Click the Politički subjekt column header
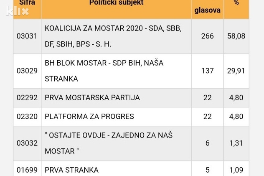The width and height of the screenshot is (264, 176). point(116,3)
